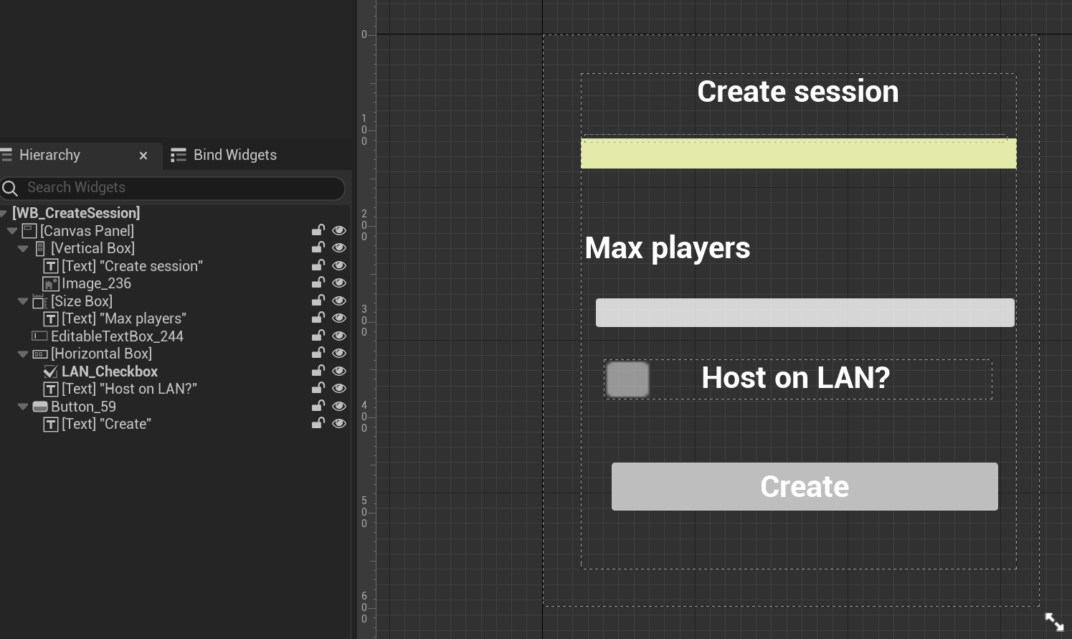The height and width of the screenshot is (639, 1072).
Task: Collapse the Button_59 tree node
Action: point(23,407)
